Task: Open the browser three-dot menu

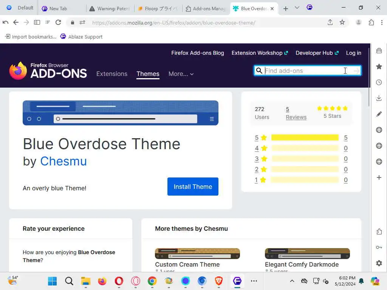Action: click(382, 22)
